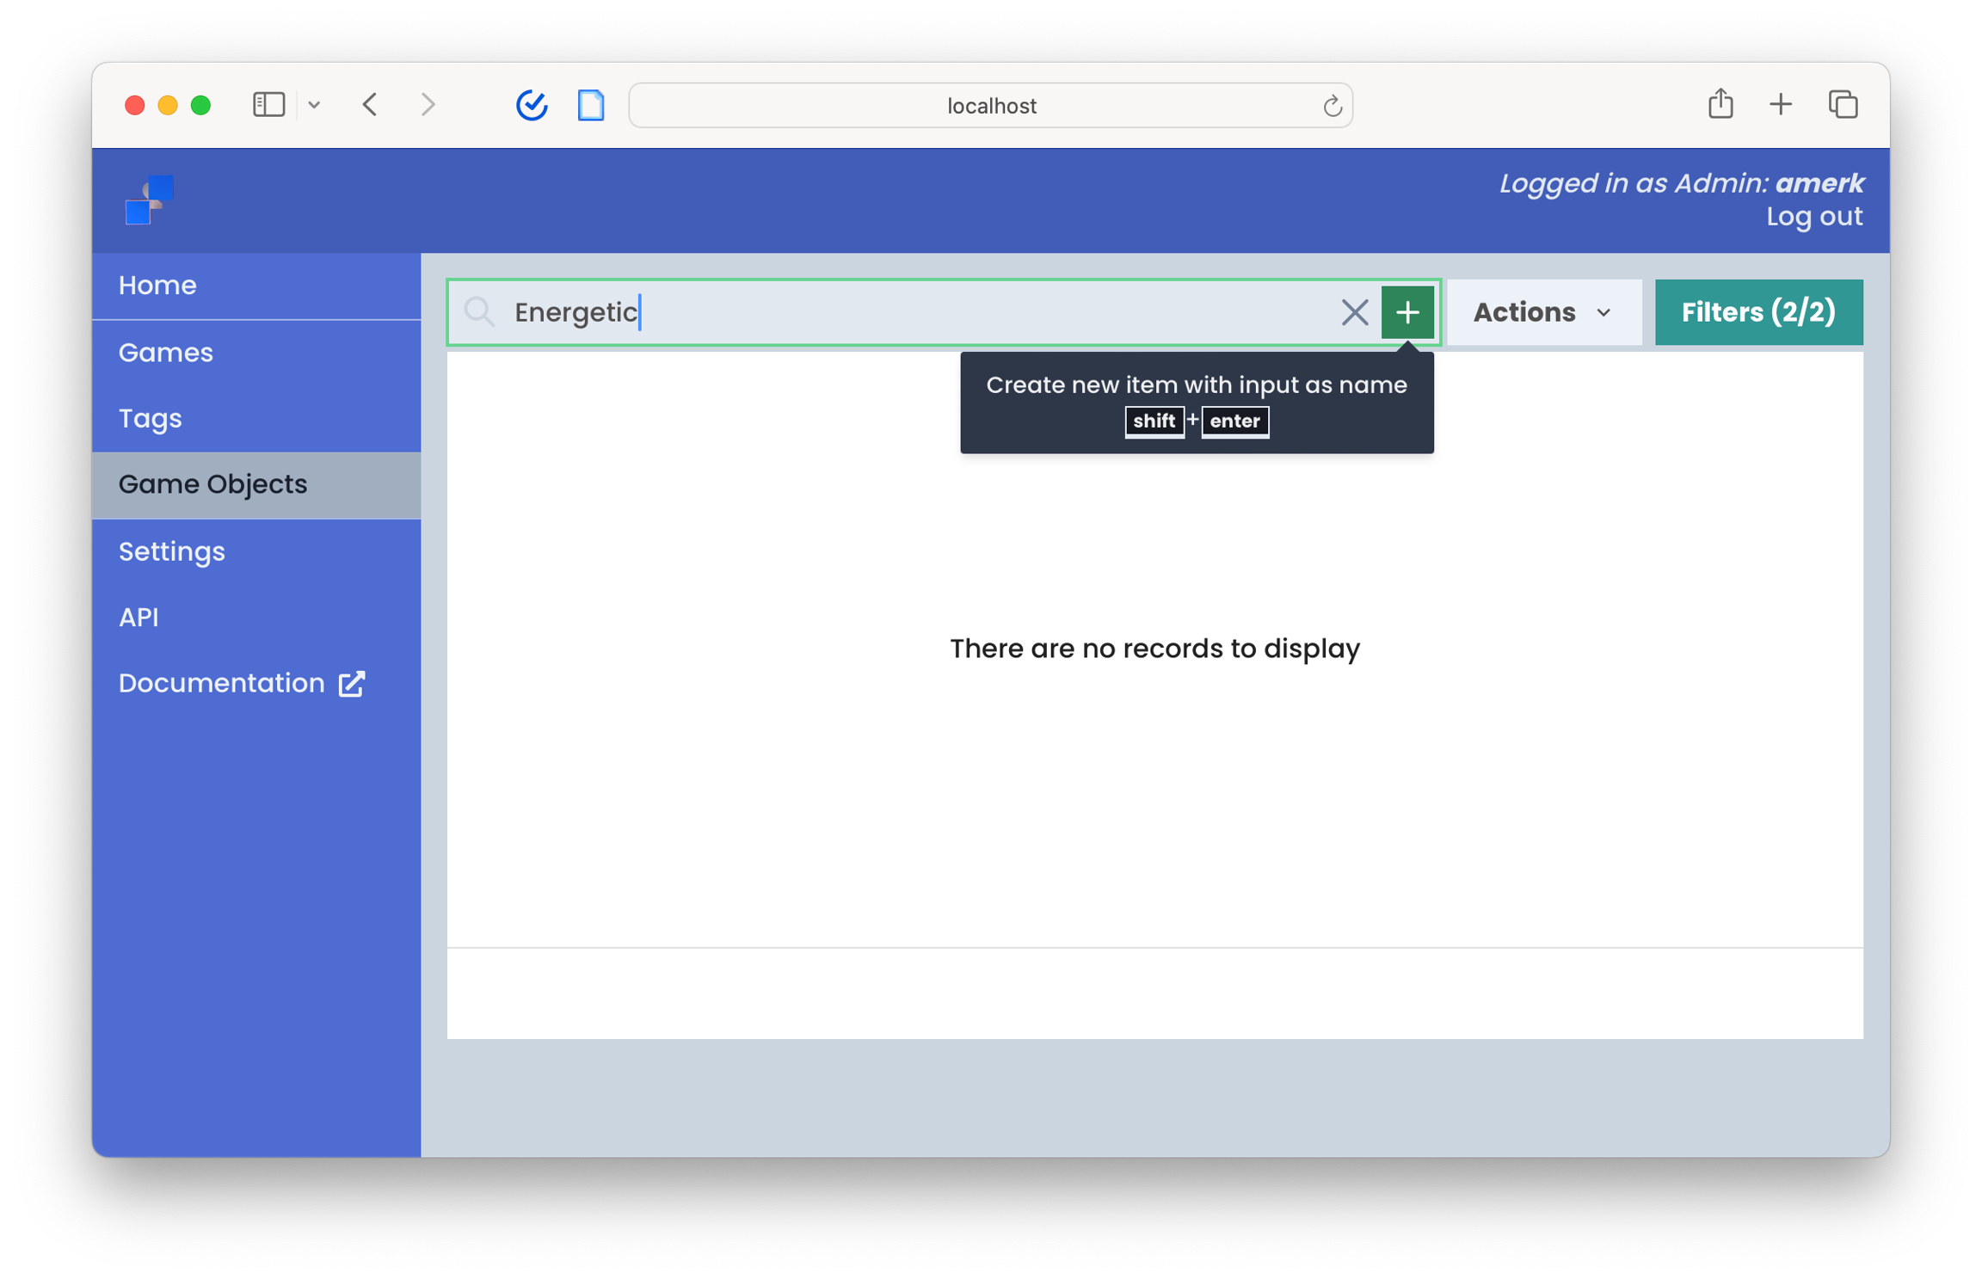This screenshot has height=1279, width=1982.
Task: Click the app logo in header
Action: click(x=150, y=200)
